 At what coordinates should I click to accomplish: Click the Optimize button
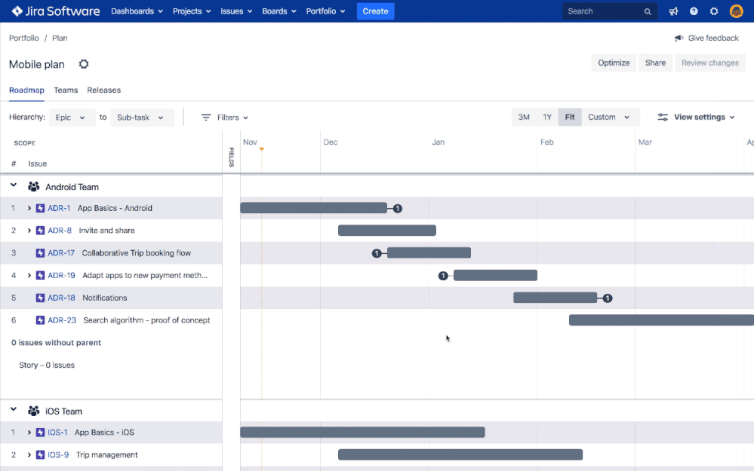click(x=613, y=63)
